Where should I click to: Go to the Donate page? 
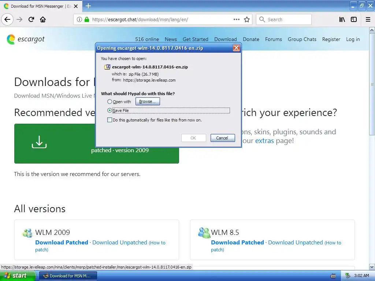point(251,40)
